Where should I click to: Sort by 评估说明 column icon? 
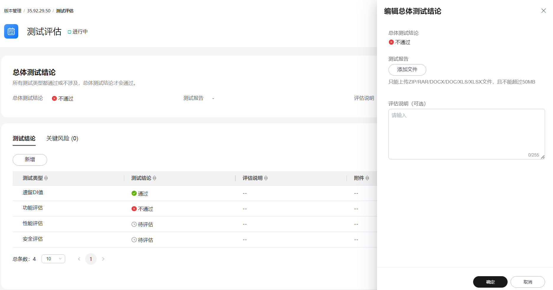pyautogui.click(x=266, y=178)
